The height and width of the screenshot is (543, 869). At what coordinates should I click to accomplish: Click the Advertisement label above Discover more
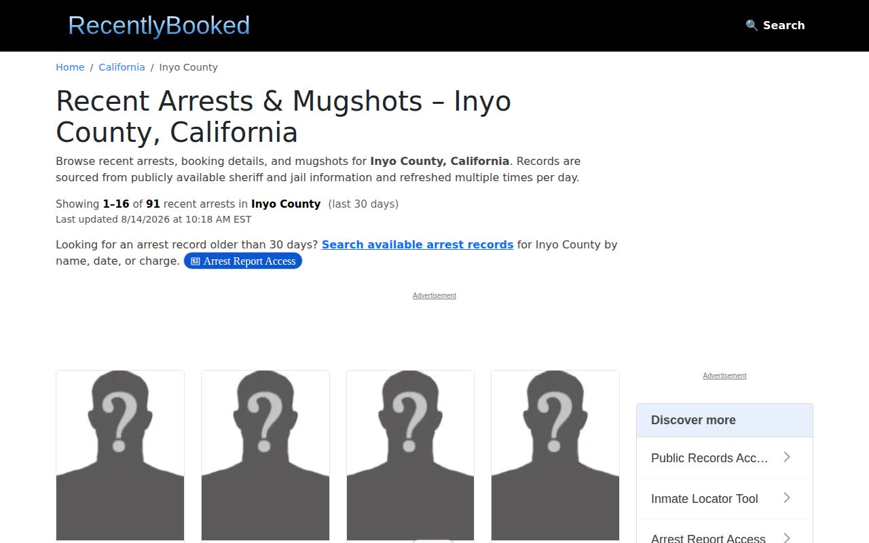click(x=724, y=375)
